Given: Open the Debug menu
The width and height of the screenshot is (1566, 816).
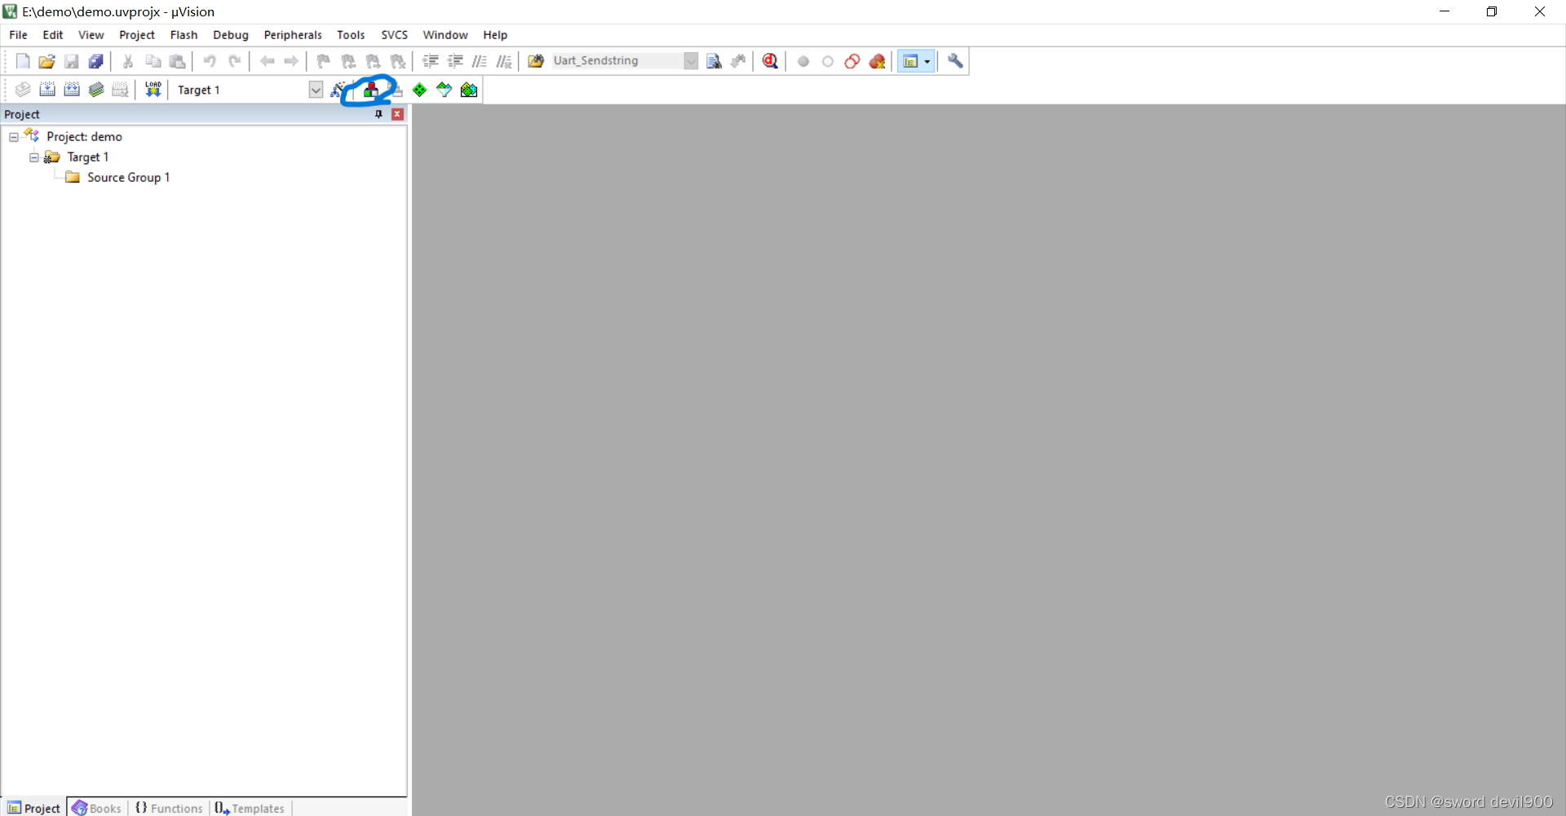Looking at the screenshot, I should pos(231,35).
